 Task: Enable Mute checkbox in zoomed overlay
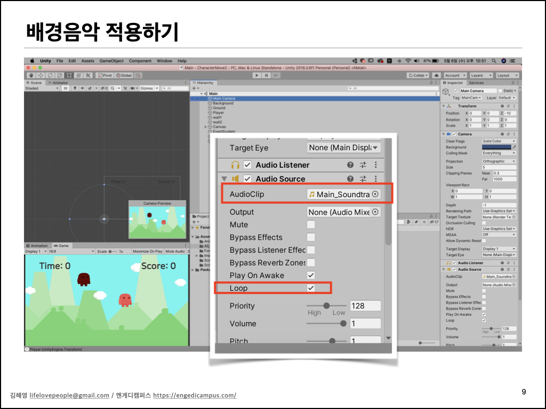click(311, 225)
